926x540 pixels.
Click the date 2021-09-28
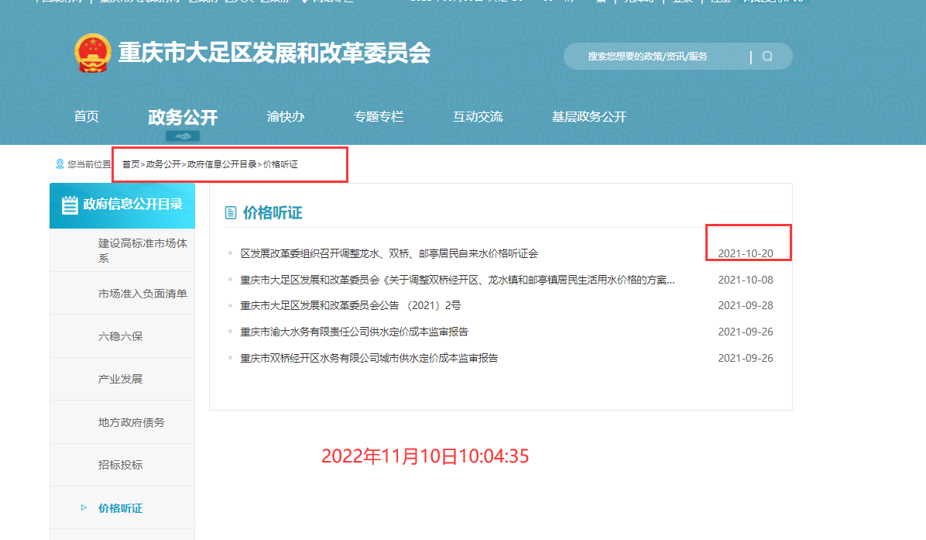pyautogui.click(x=746, y=305)
